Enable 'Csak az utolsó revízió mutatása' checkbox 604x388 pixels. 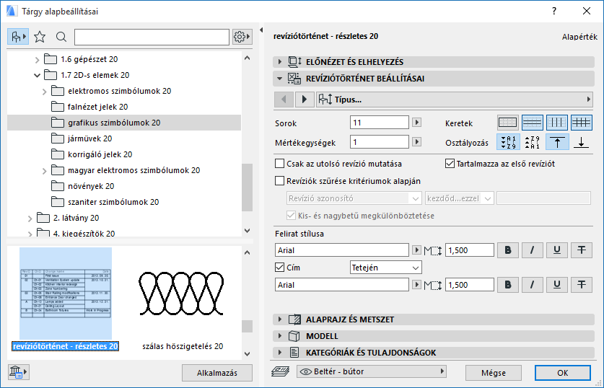point(280,164)
